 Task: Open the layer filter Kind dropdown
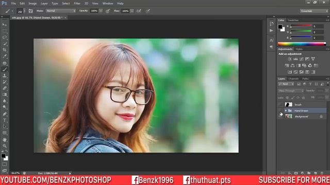tap(286, 84)
